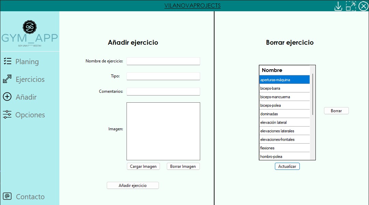Click the download arrow icon in title bar
369x205 pixels.
338,6
